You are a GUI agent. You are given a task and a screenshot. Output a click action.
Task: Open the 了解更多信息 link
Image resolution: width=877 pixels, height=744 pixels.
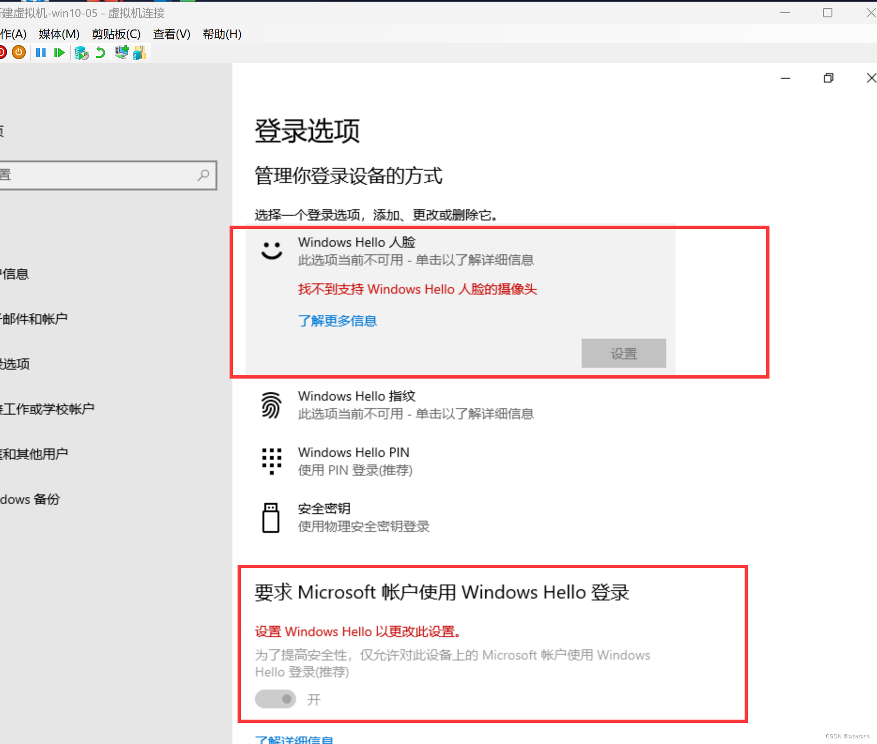pyautogui.click(x=338, y=321)
